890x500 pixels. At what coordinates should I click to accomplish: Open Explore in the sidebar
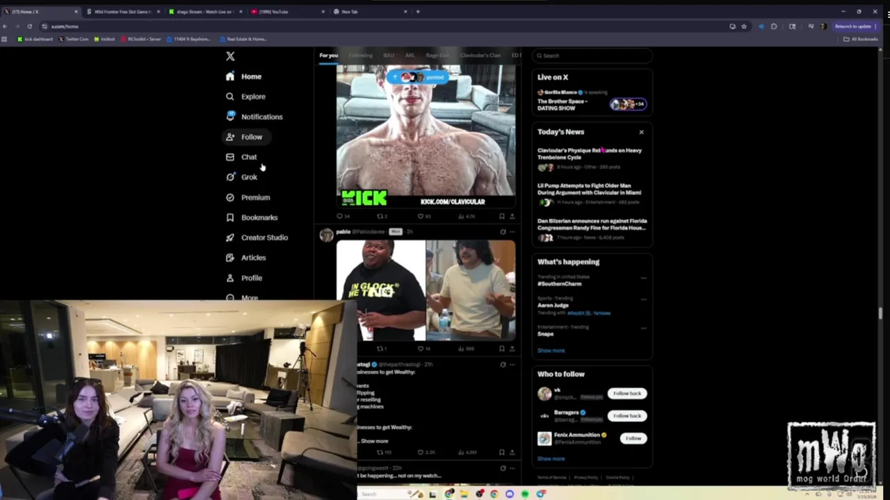pyautogui.click(x=245, y=97)
